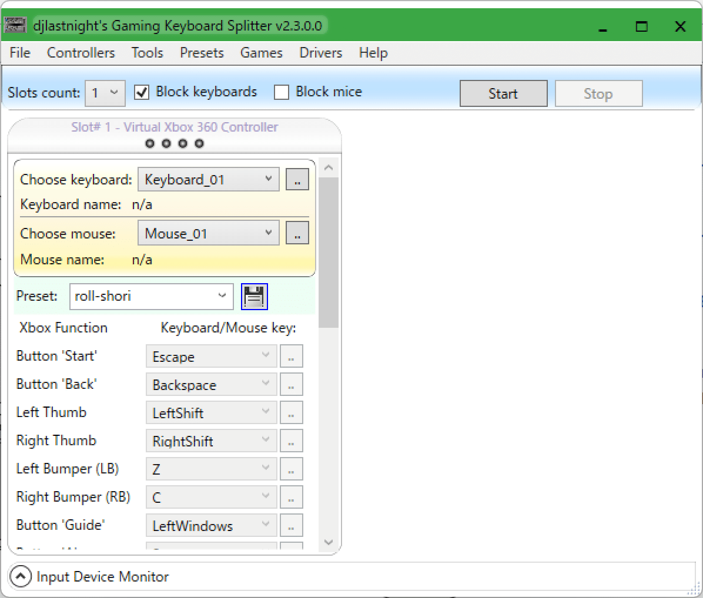Viewport: 703px width, 598px height.
Task: Click Slot# 1 Virtual Xbox 360 Controller header
Action: pos(175,127)
